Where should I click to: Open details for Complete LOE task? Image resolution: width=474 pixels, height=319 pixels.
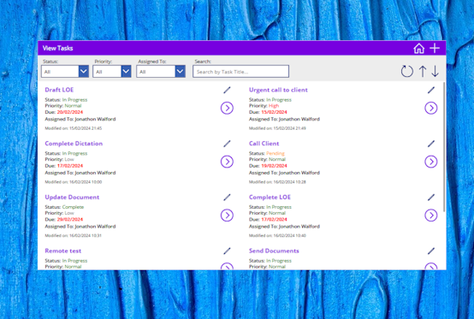pos(431,216)
